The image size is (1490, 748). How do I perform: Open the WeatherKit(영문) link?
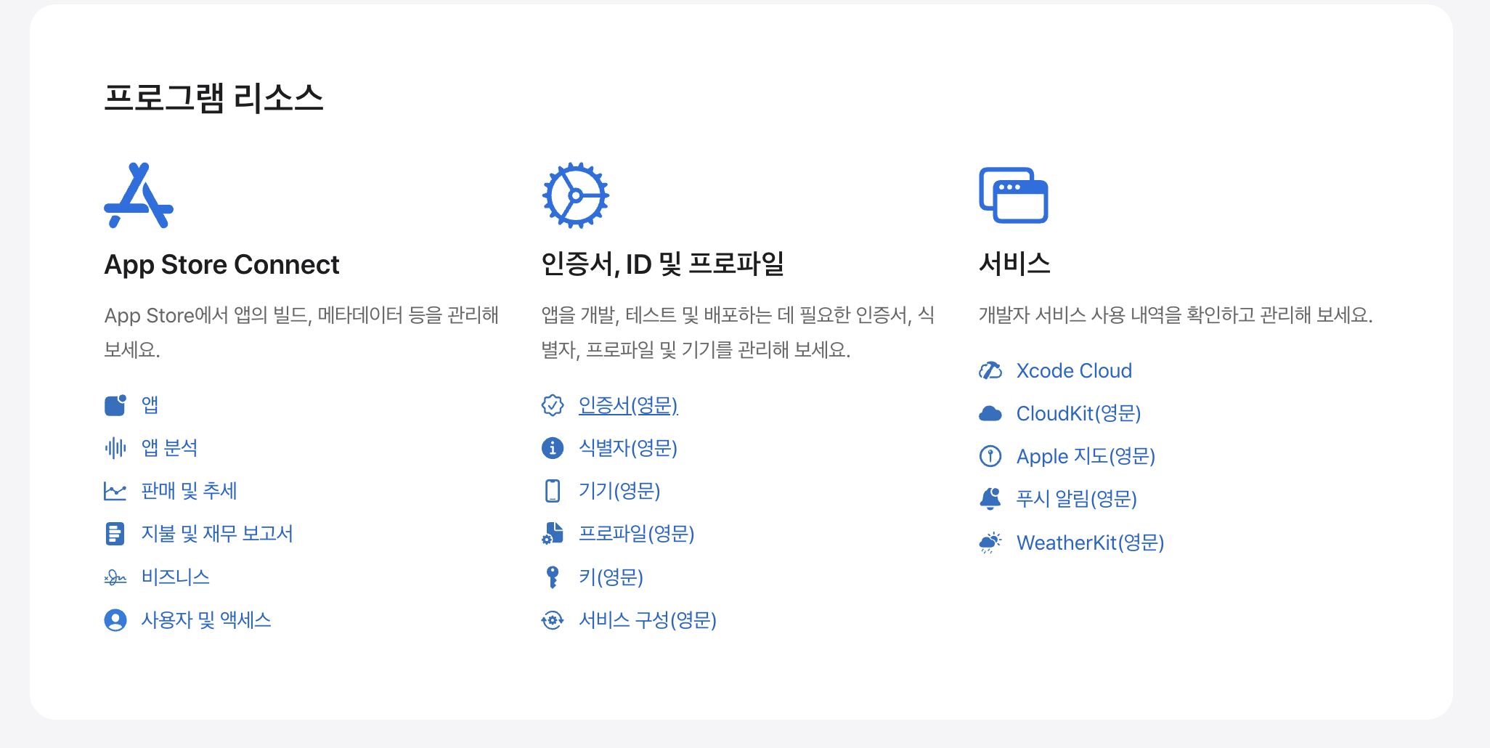pos(1091,542)
